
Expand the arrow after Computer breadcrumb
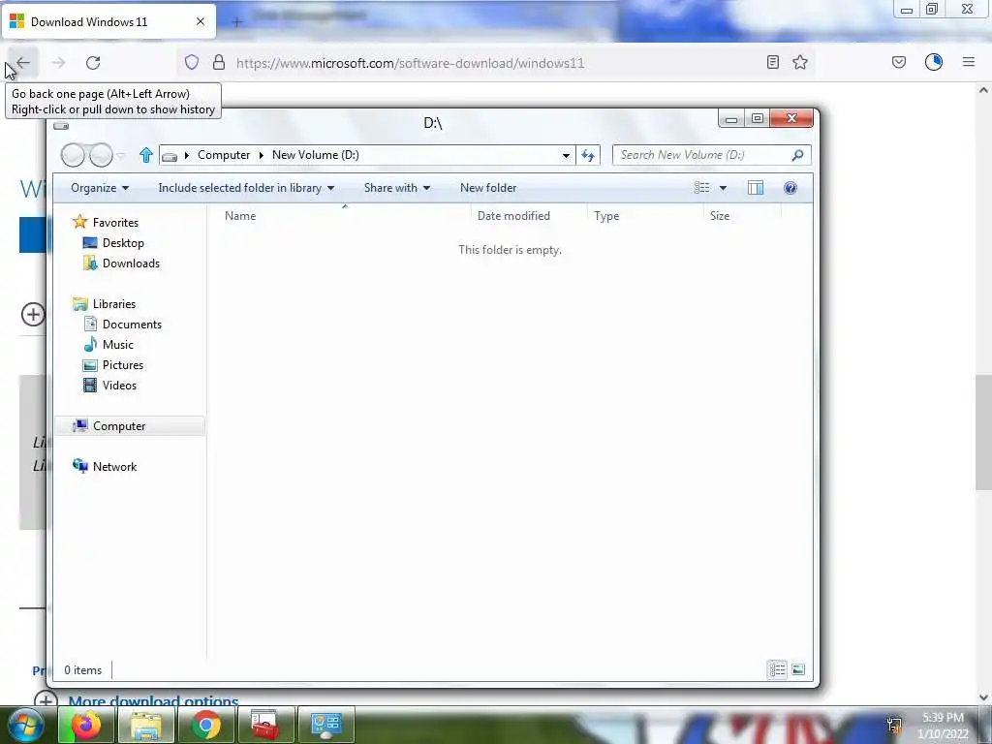pos(261,155)
